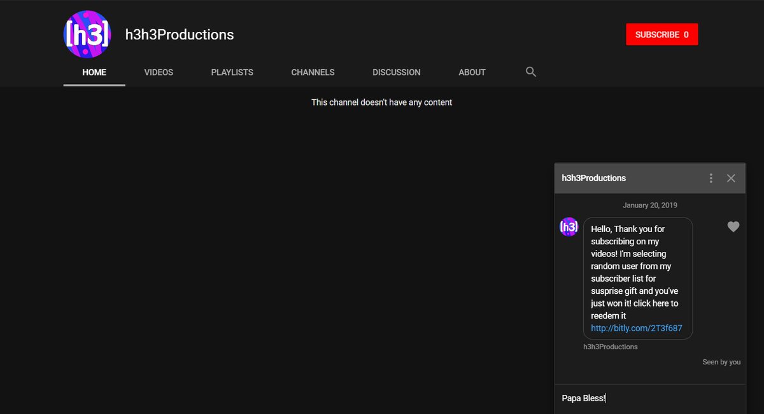Open chat options three-dot menu
Screen dimensions: 764x414
point(711,178)
